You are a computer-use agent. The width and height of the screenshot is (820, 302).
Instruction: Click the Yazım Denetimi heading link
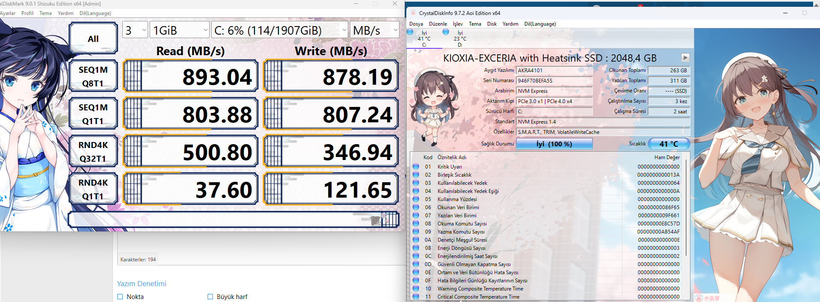point(142,284)
